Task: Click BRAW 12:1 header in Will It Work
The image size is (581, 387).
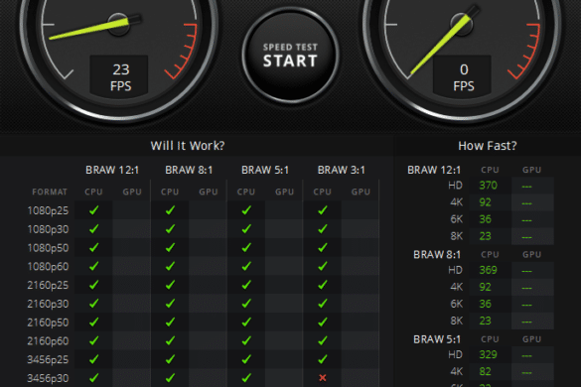Action: 112,170
